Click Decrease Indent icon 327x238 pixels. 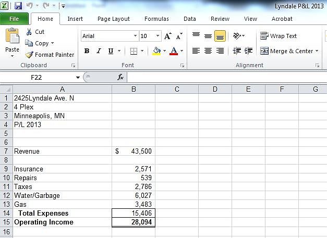(x=237, y=51)
